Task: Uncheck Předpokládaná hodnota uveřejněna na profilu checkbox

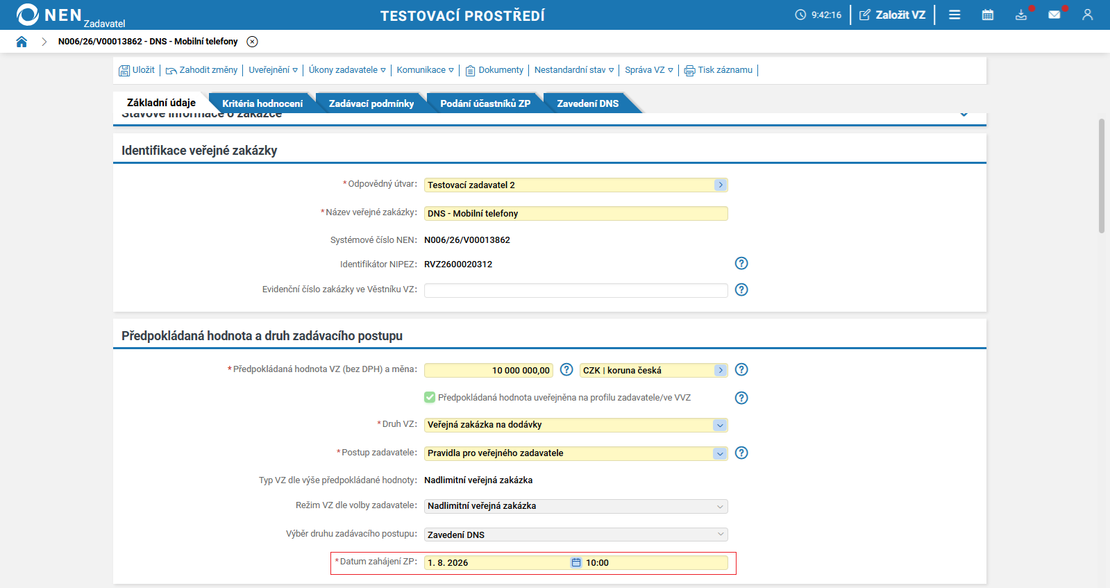Action: 430,397
